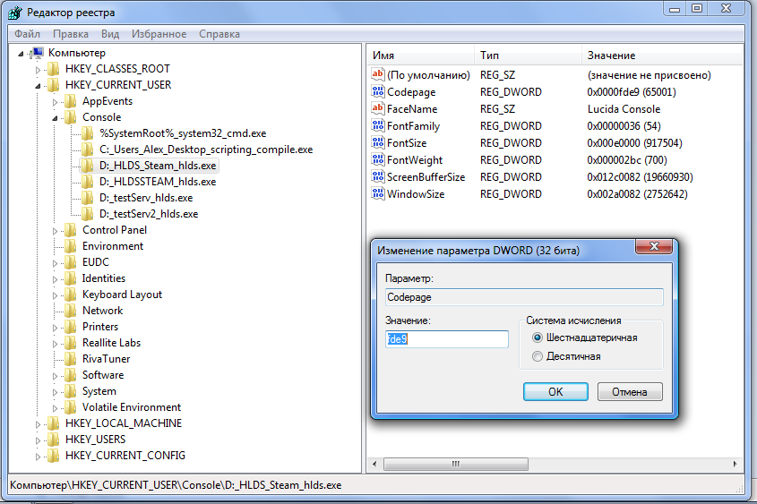The image size is (757, 504).
Task: Confirm the DWORD change with OK
Action: (555, 391)
